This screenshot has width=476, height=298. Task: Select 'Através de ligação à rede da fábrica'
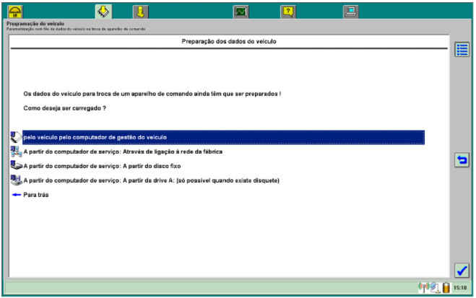123,152
